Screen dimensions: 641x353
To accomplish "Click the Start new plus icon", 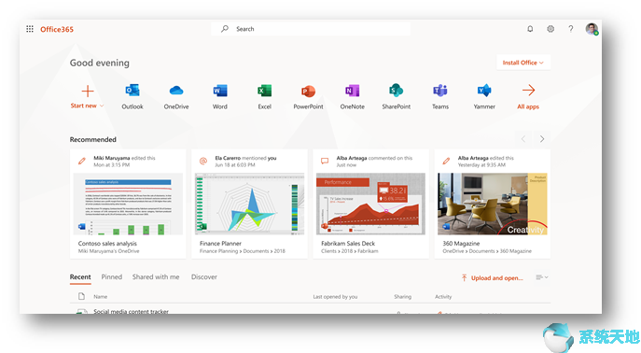I will [88, 91].
